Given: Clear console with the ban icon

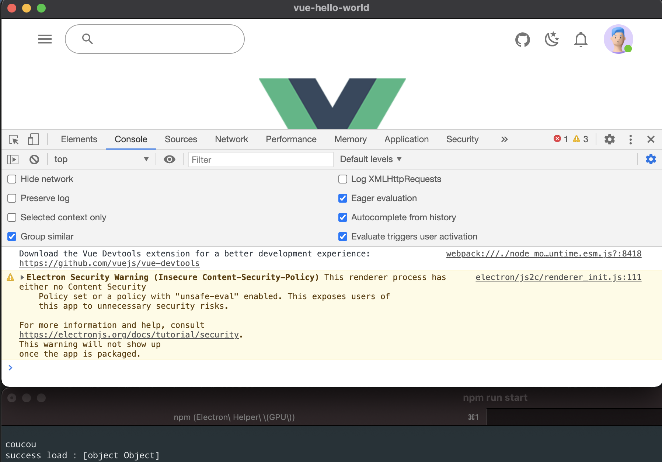Looking at the screenshot, I should click(34, 160).
